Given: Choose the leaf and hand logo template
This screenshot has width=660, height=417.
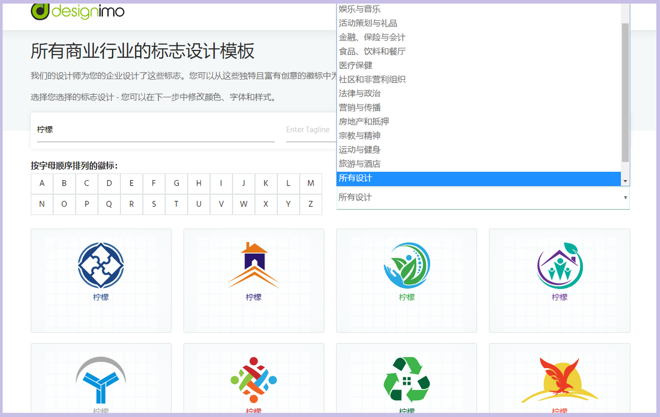Looking at the screenshot, I should (x=406, y=281).
